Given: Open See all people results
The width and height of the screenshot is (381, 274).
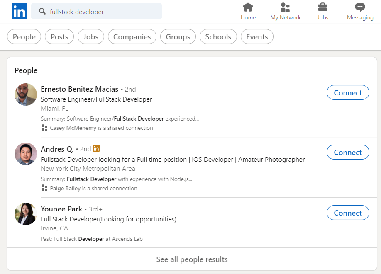Looking at the screenshot, I should (192, 259).
